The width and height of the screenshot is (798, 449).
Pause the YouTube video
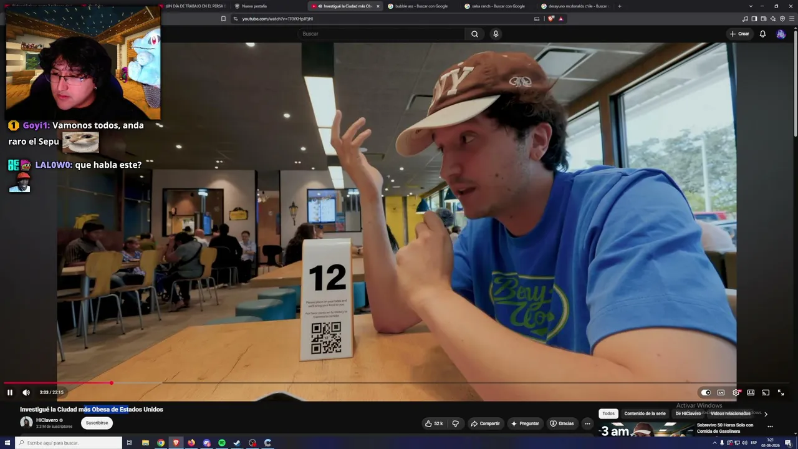pyautogui.click(x=10, y=392)
